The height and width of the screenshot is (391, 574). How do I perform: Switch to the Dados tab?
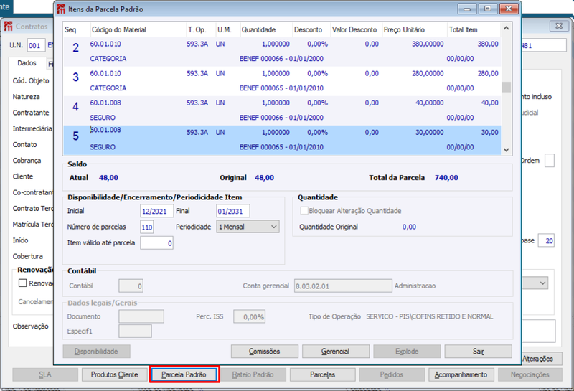[27, 63]
